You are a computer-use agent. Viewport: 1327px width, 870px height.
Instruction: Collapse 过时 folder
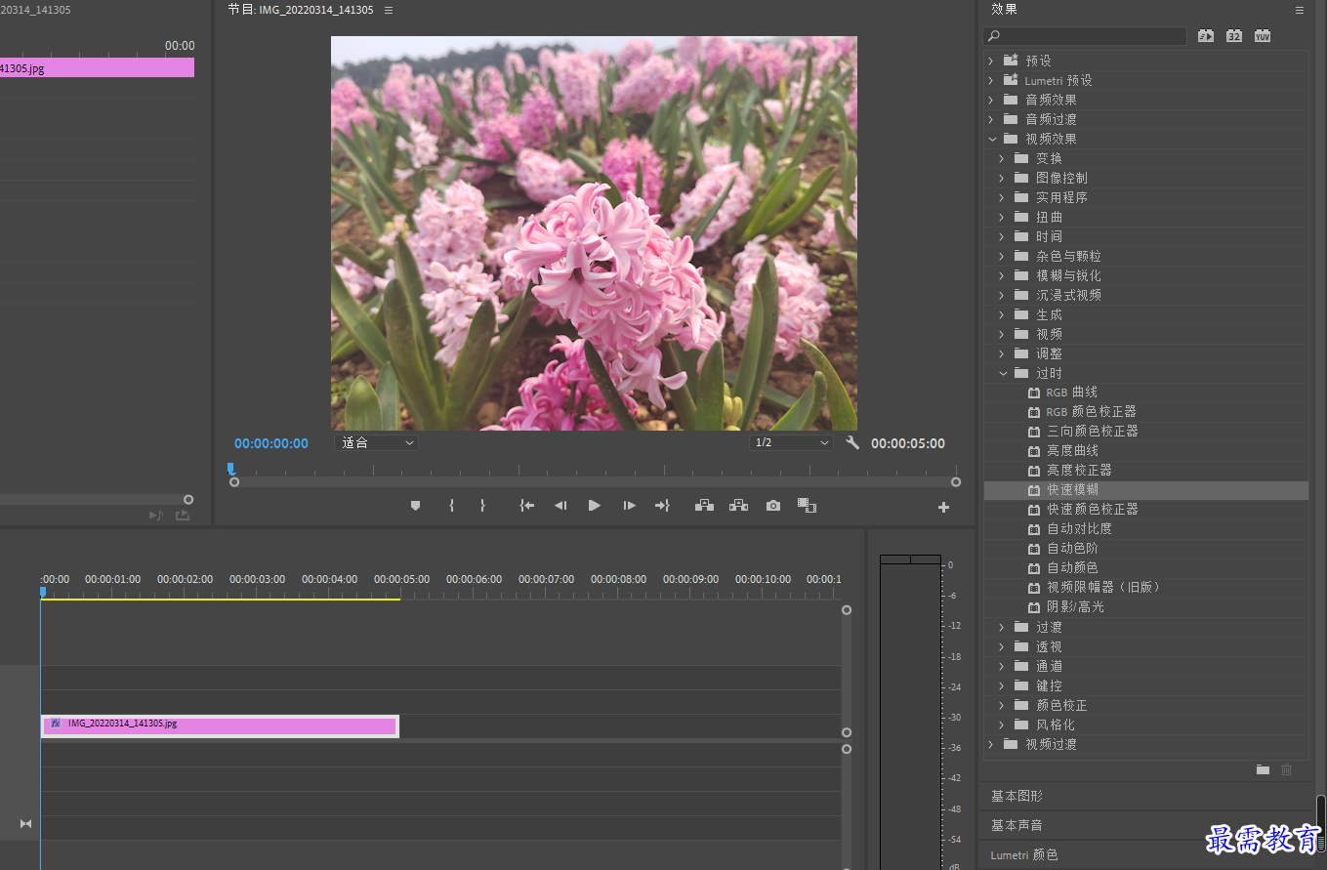pyautogui.click(x=1001, y=373)
